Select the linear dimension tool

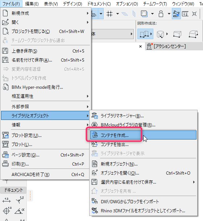click(7, 200)
